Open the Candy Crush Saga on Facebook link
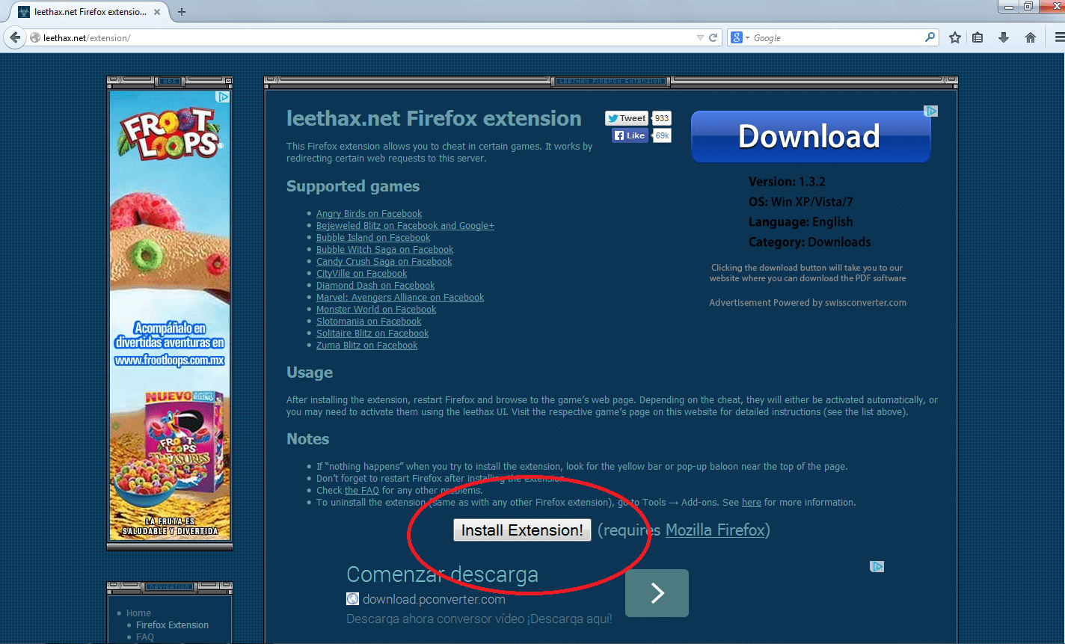Screen dimensions: 1065x644 [384, 262]
